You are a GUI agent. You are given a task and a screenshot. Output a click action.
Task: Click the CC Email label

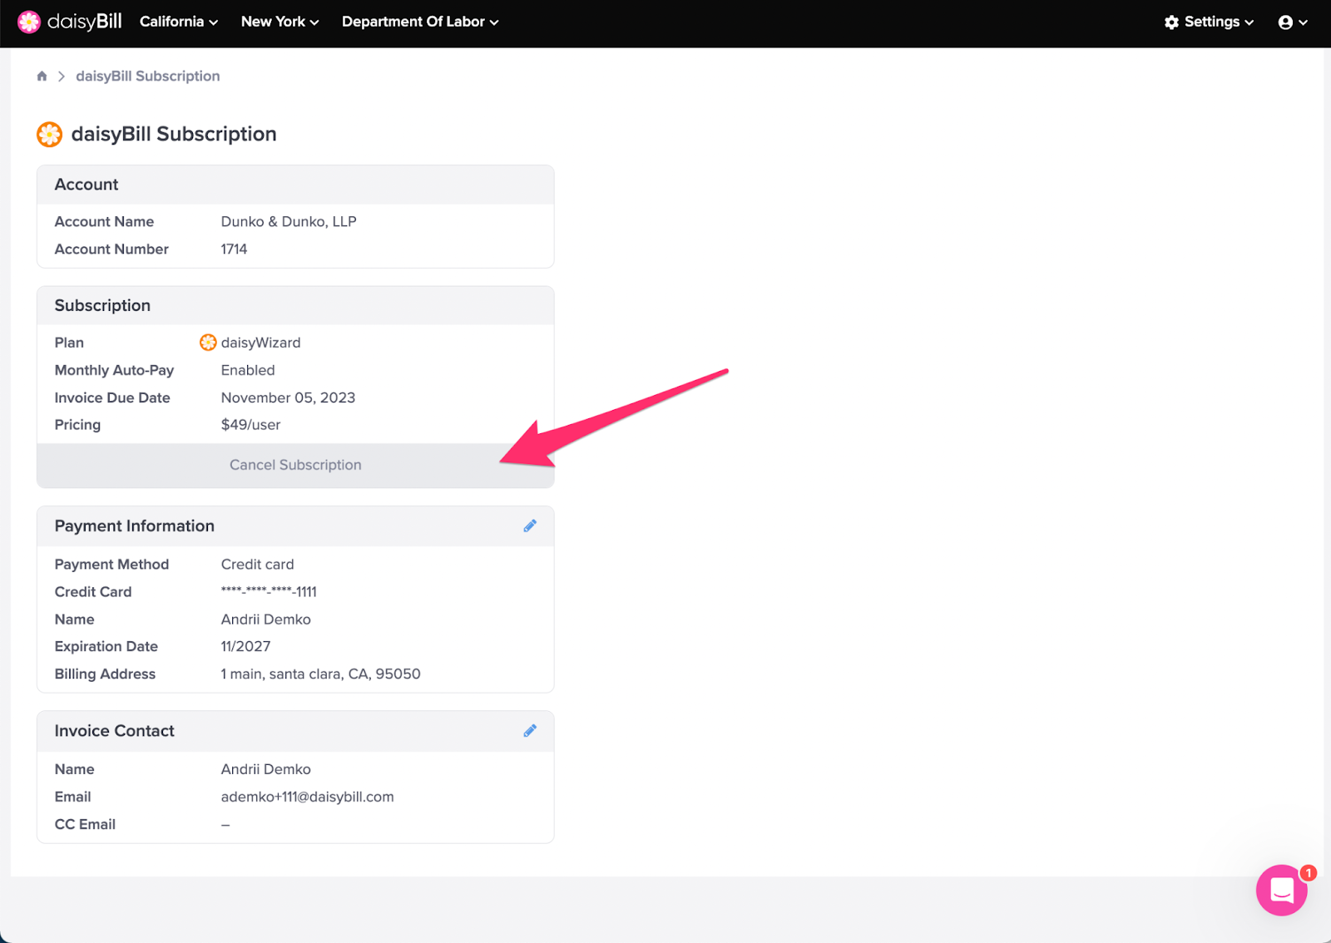(x=85, y=824)
